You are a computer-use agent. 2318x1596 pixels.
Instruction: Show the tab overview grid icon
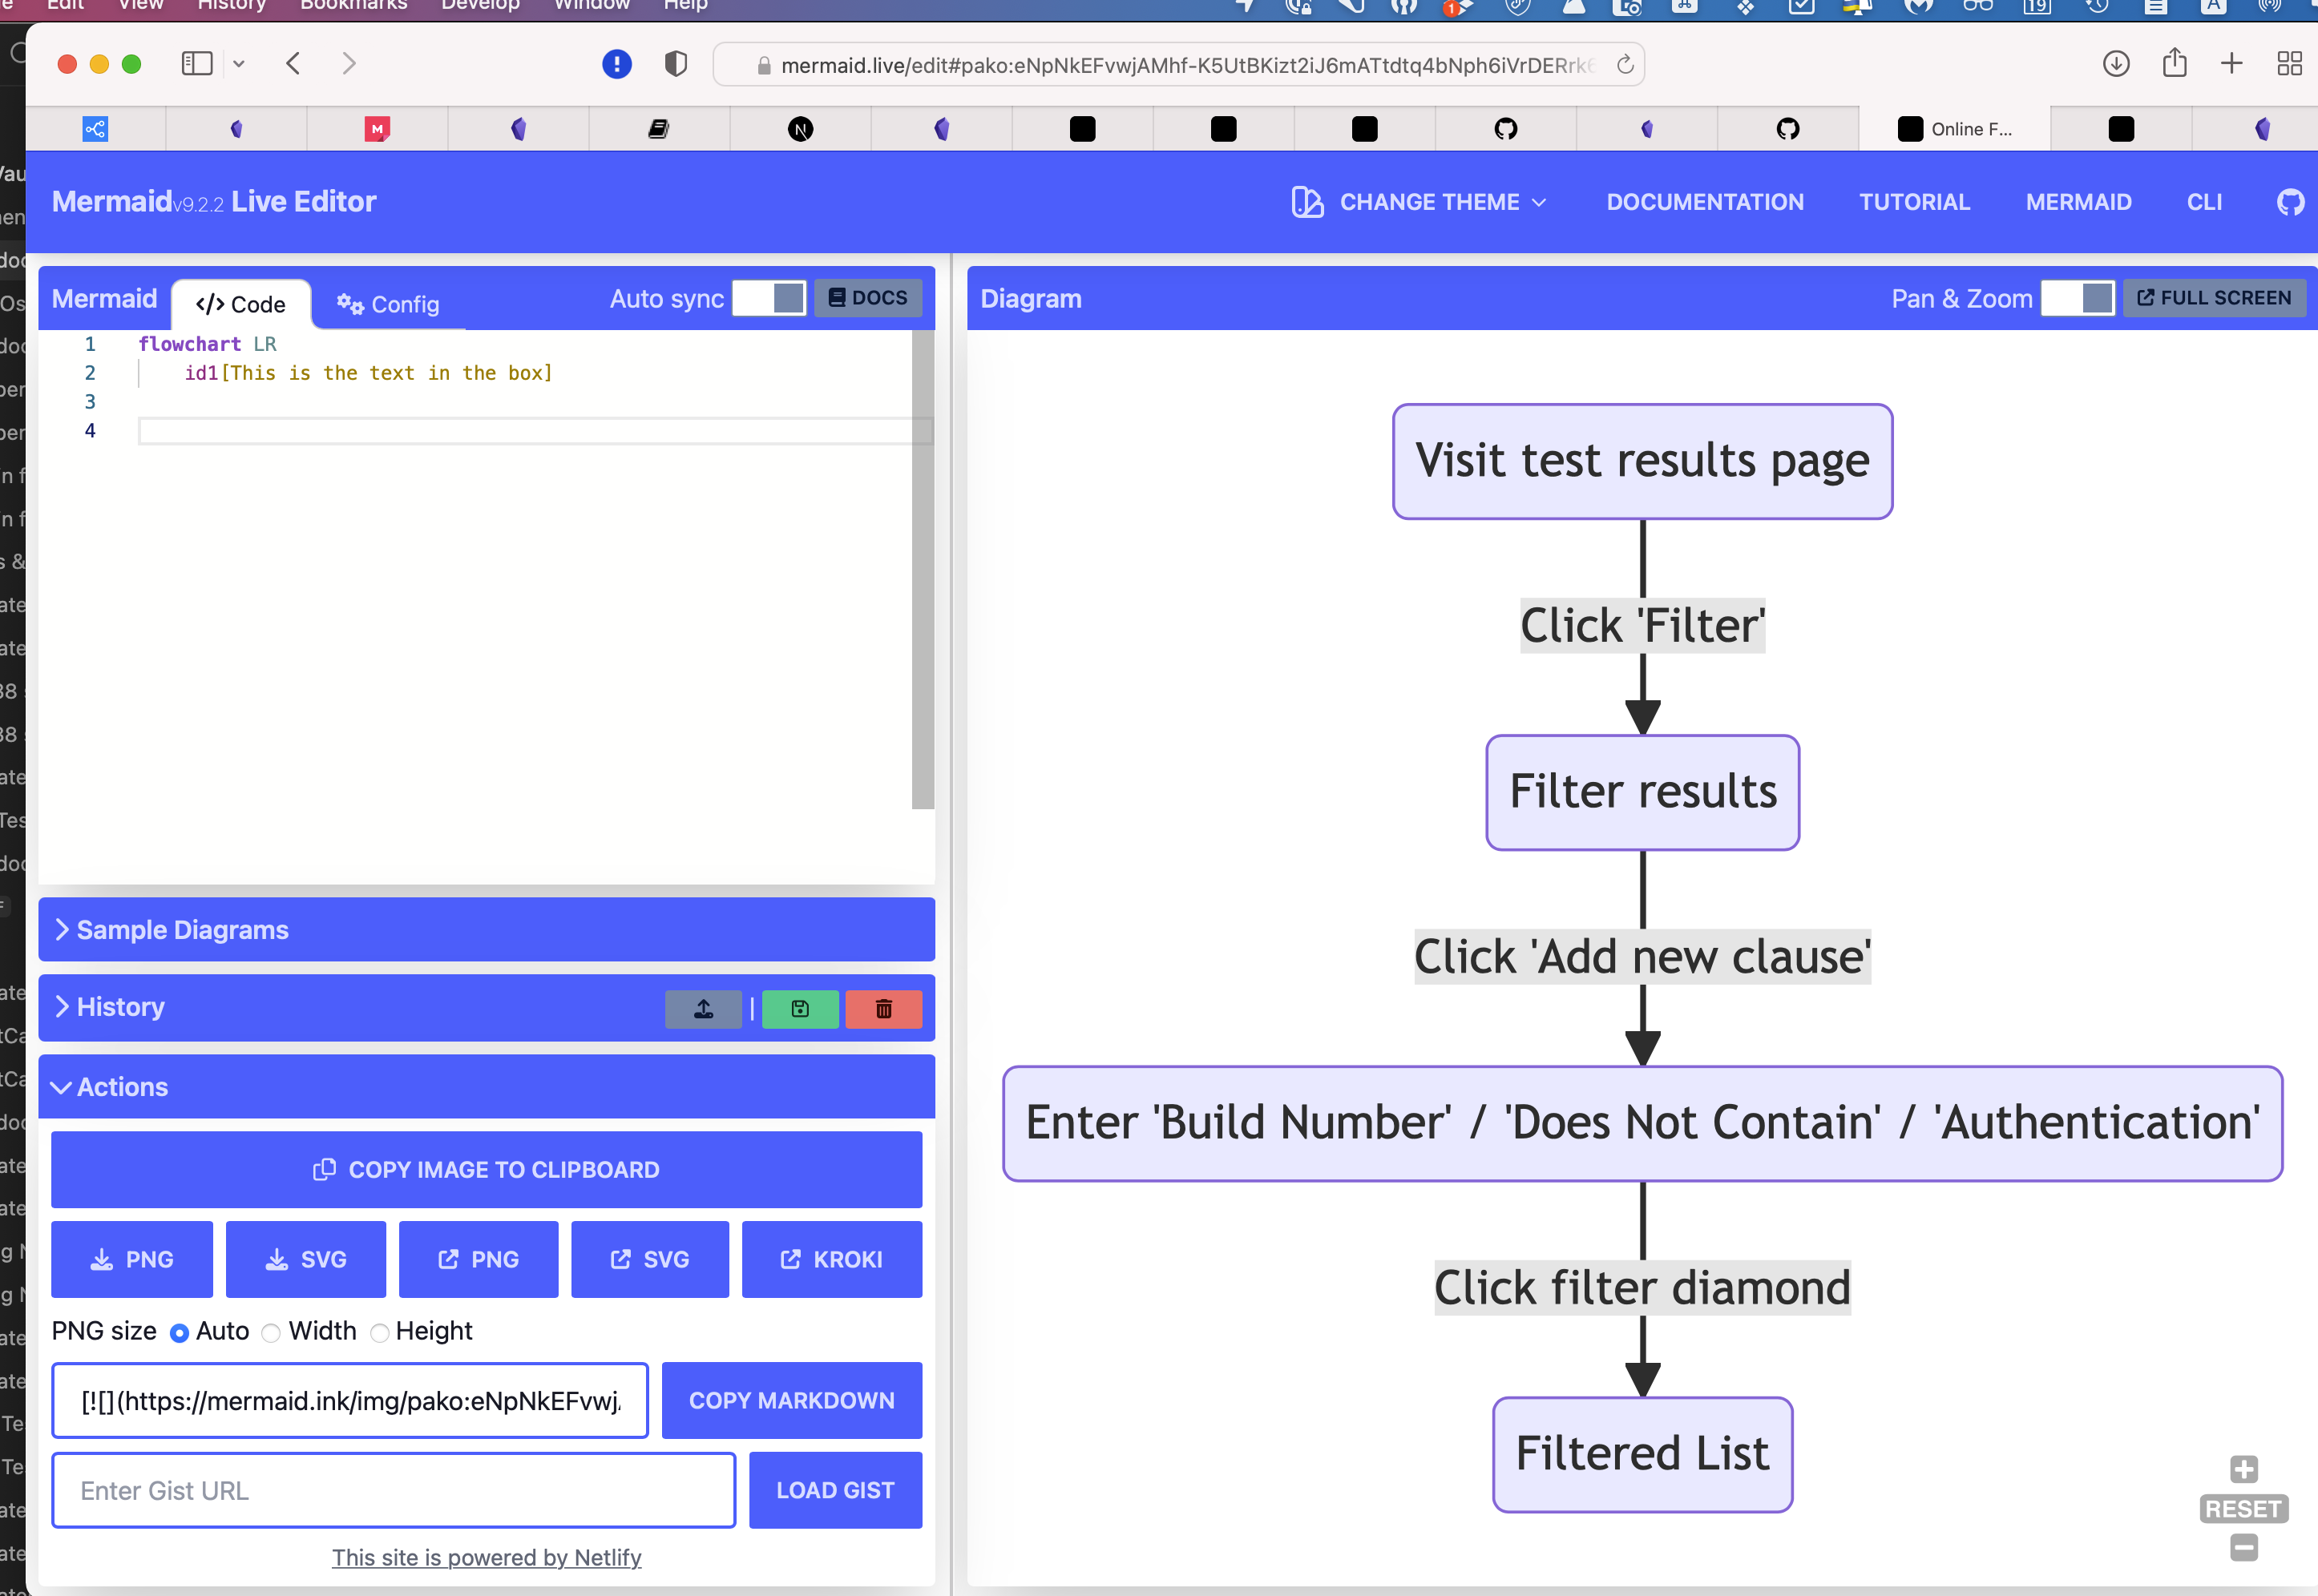[x=2290, y=64]
